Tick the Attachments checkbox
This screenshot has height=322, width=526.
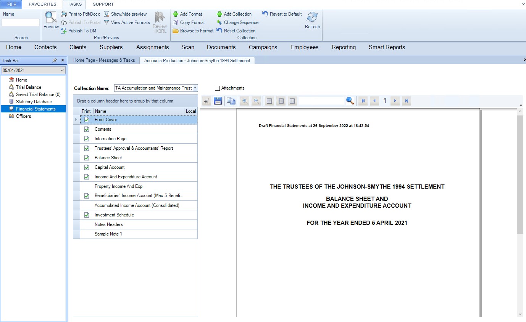click(x=218, y=88)
